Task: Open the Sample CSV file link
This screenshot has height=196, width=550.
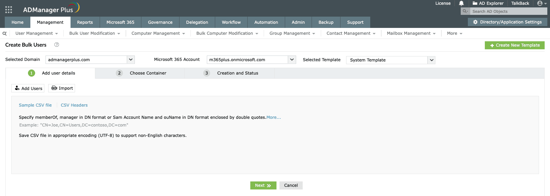Action: click(35, 105)
